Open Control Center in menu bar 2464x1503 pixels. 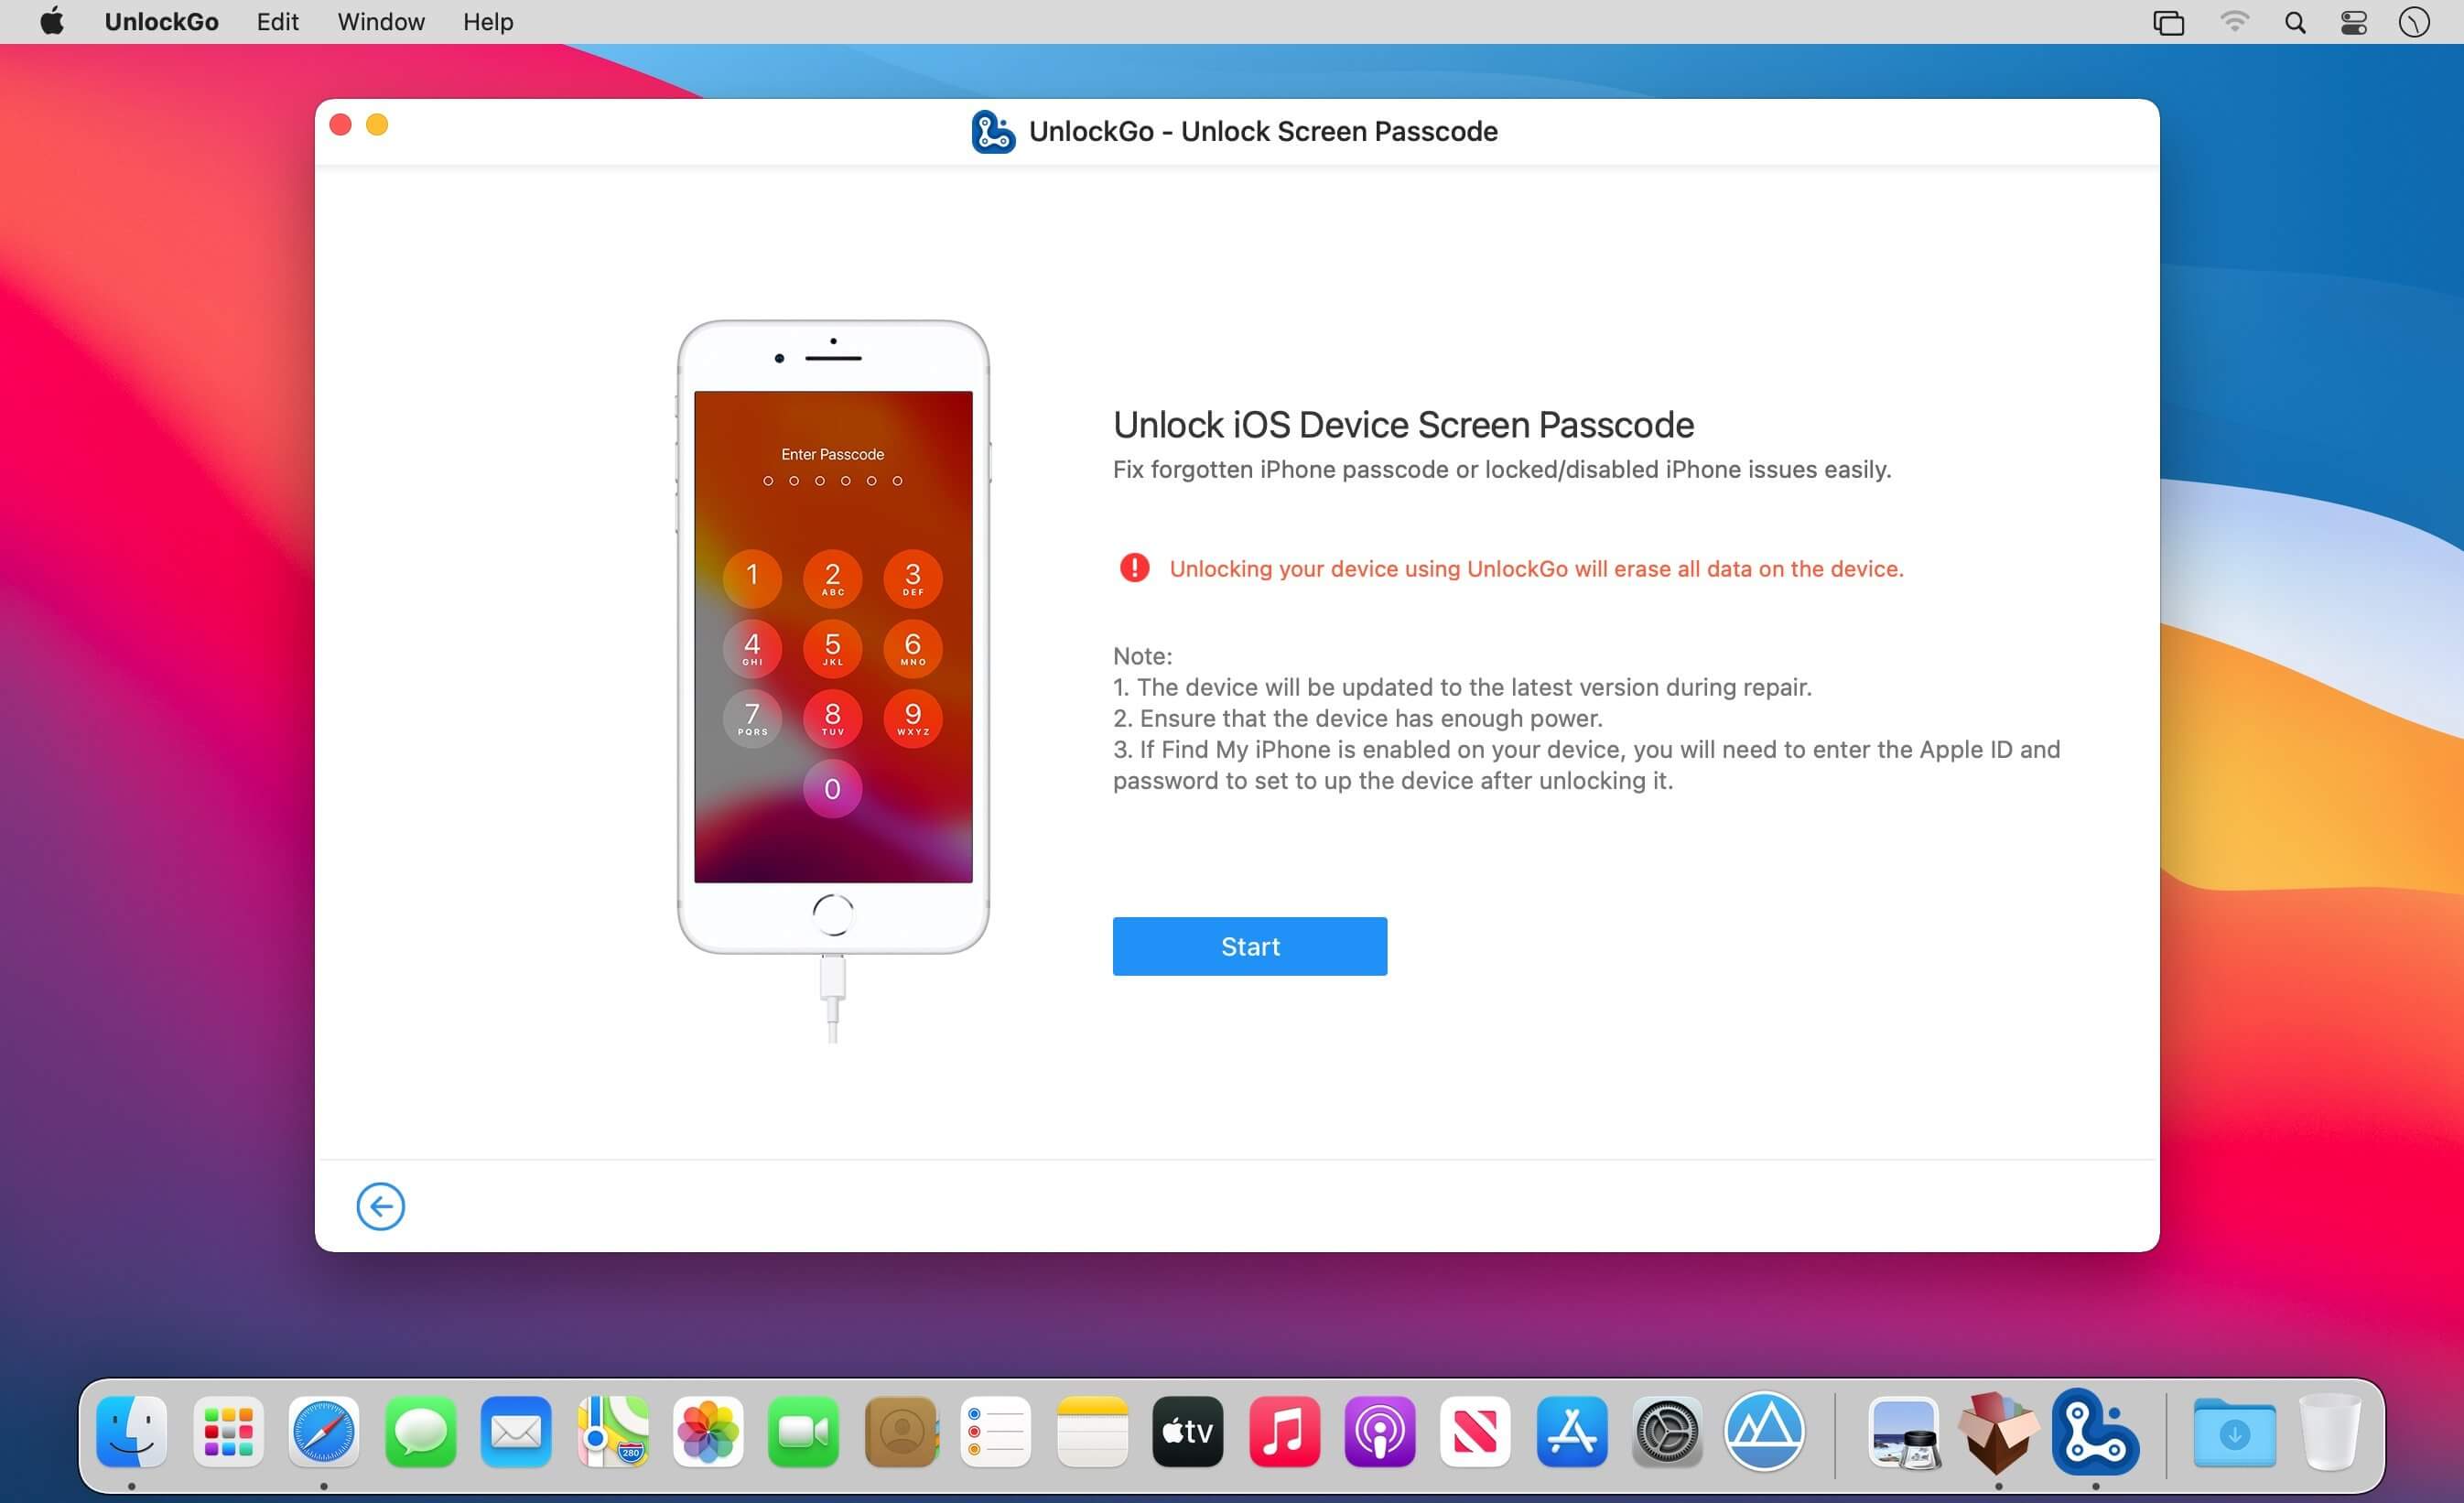[x=2353, y=22]
